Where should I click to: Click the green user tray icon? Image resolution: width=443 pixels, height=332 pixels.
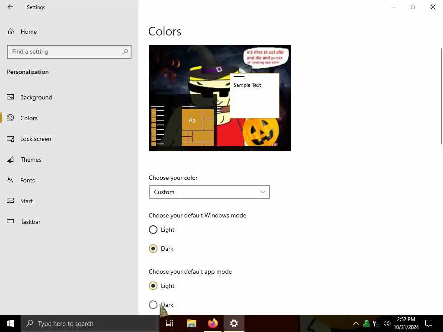[x=366, y=323]
